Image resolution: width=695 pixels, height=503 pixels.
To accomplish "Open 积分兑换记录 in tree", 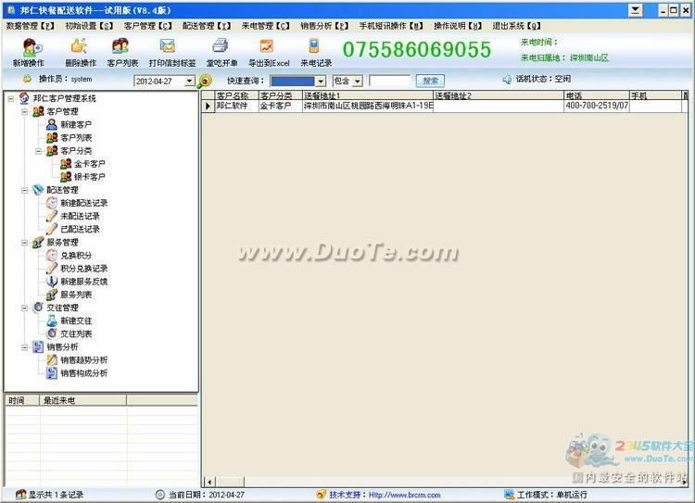I will (x=84, y=269).
